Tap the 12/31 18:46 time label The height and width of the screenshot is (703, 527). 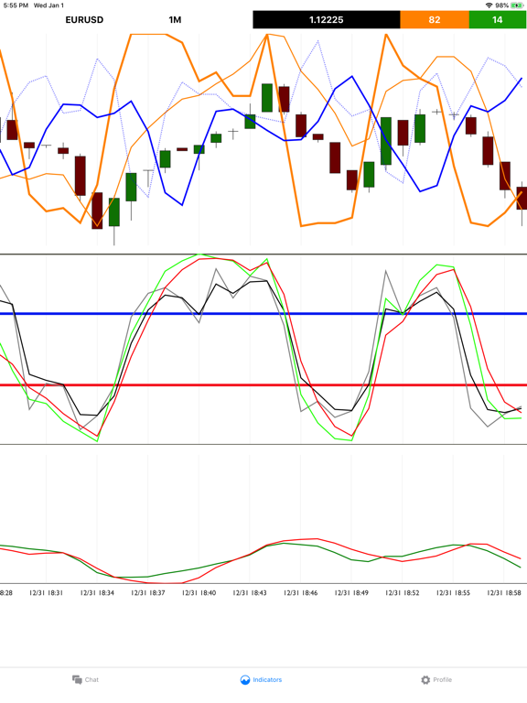coord(301,593)
